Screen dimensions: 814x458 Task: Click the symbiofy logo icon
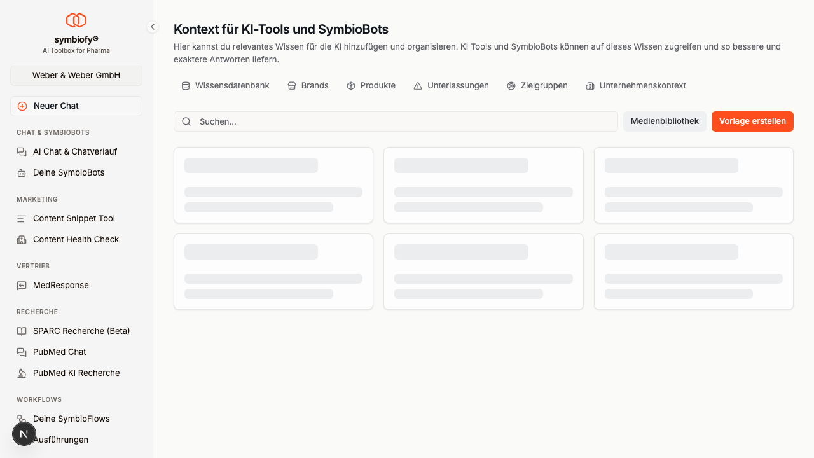point(76,20)
